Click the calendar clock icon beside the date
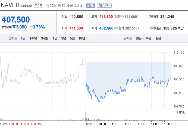 [x=48, y=6]
